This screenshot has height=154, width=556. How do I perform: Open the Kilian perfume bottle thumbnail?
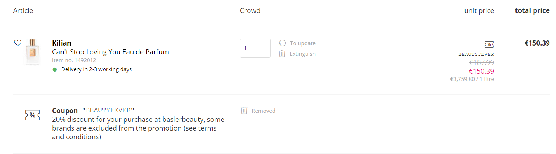tap(33, 52)
